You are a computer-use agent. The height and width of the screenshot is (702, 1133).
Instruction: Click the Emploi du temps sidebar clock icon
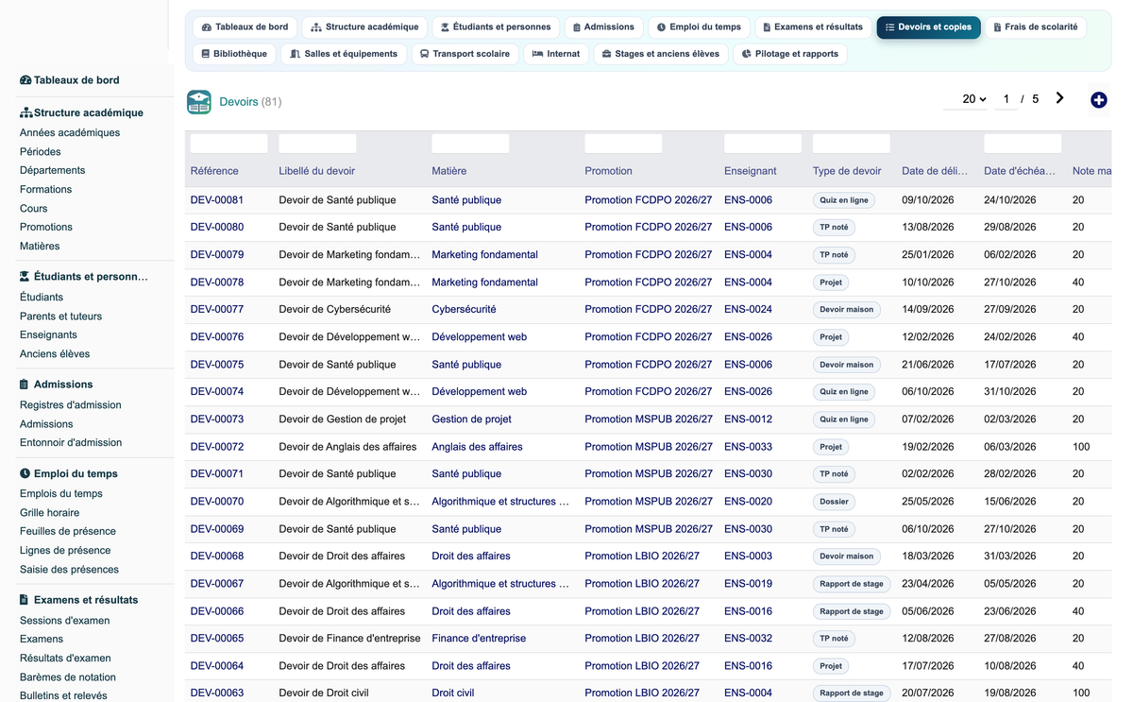(x=25, y=473)
